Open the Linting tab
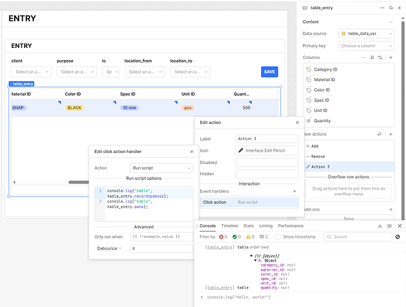Screen dimensions: 406x307 [266, 226]
